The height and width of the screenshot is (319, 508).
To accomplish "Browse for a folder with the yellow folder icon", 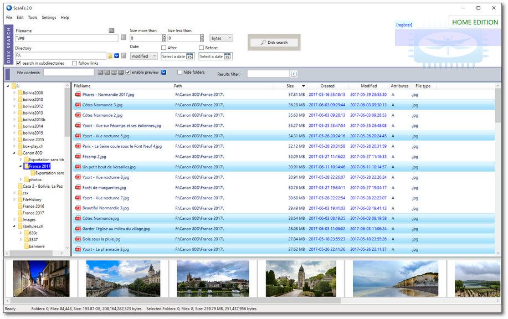I will (110, 56).
